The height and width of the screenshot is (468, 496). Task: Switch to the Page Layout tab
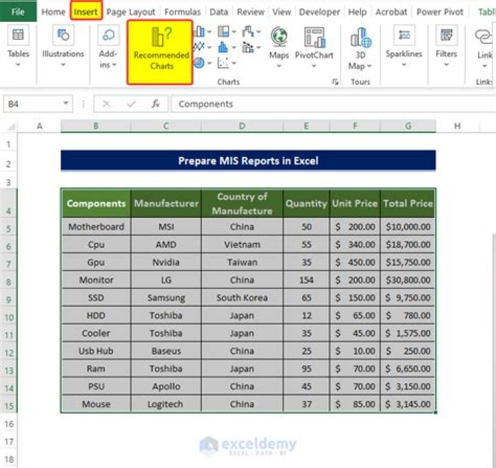(x=131, y=12)
